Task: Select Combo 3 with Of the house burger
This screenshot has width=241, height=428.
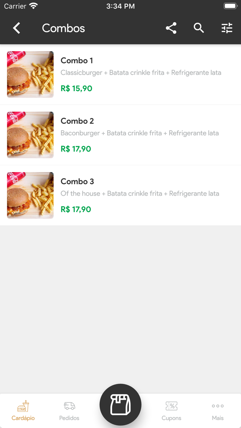Action: tap(120, 195)
